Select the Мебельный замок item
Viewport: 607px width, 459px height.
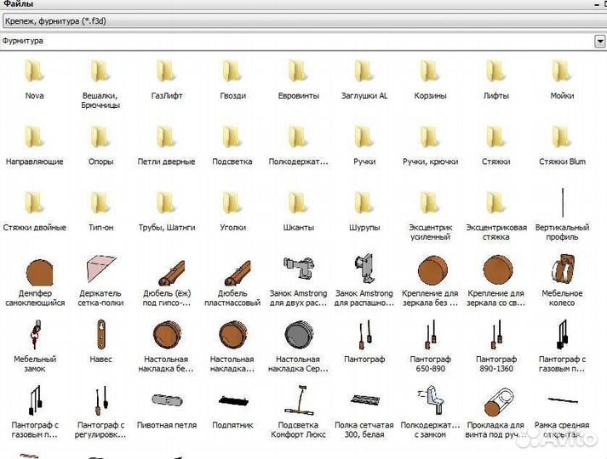(x=35, y=337)
